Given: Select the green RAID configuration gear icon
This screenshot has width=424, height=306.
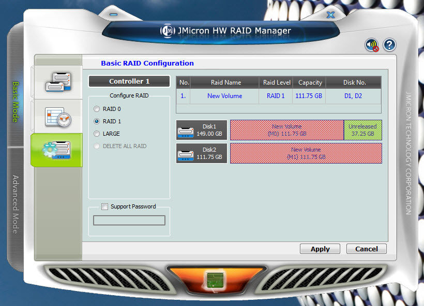Looking at the screenshot, I should [57, 150].
